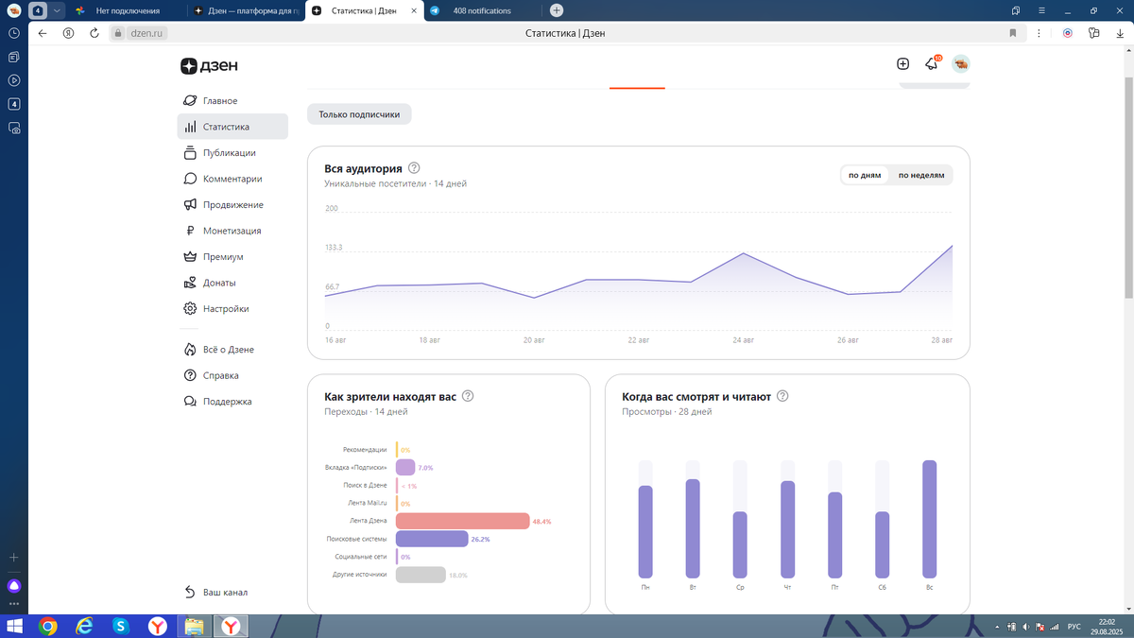Open the hamburger browser menu
The height and width of the screenshot is (638, 1134).
click(1040, 10)
